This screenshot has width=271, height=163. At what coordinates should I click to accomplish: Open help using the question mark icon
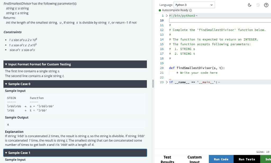(x=267, y=5)
